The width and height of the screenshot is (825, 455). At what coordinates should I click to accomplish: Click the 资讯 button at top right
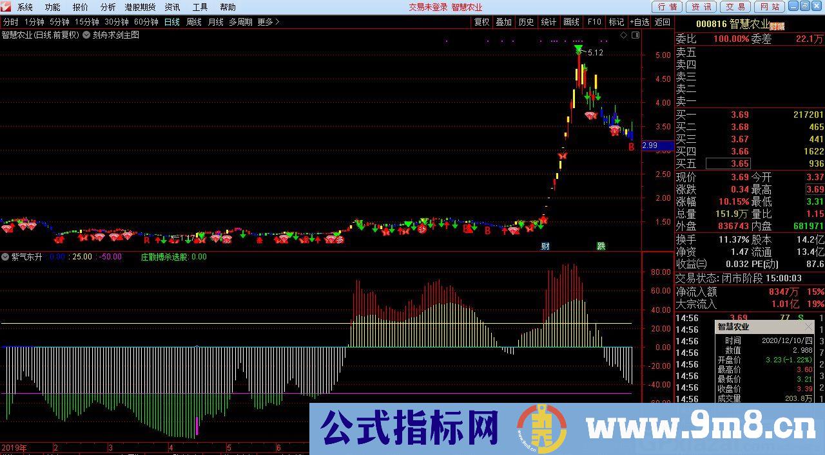pyautogui.click(x=701, y=6)
